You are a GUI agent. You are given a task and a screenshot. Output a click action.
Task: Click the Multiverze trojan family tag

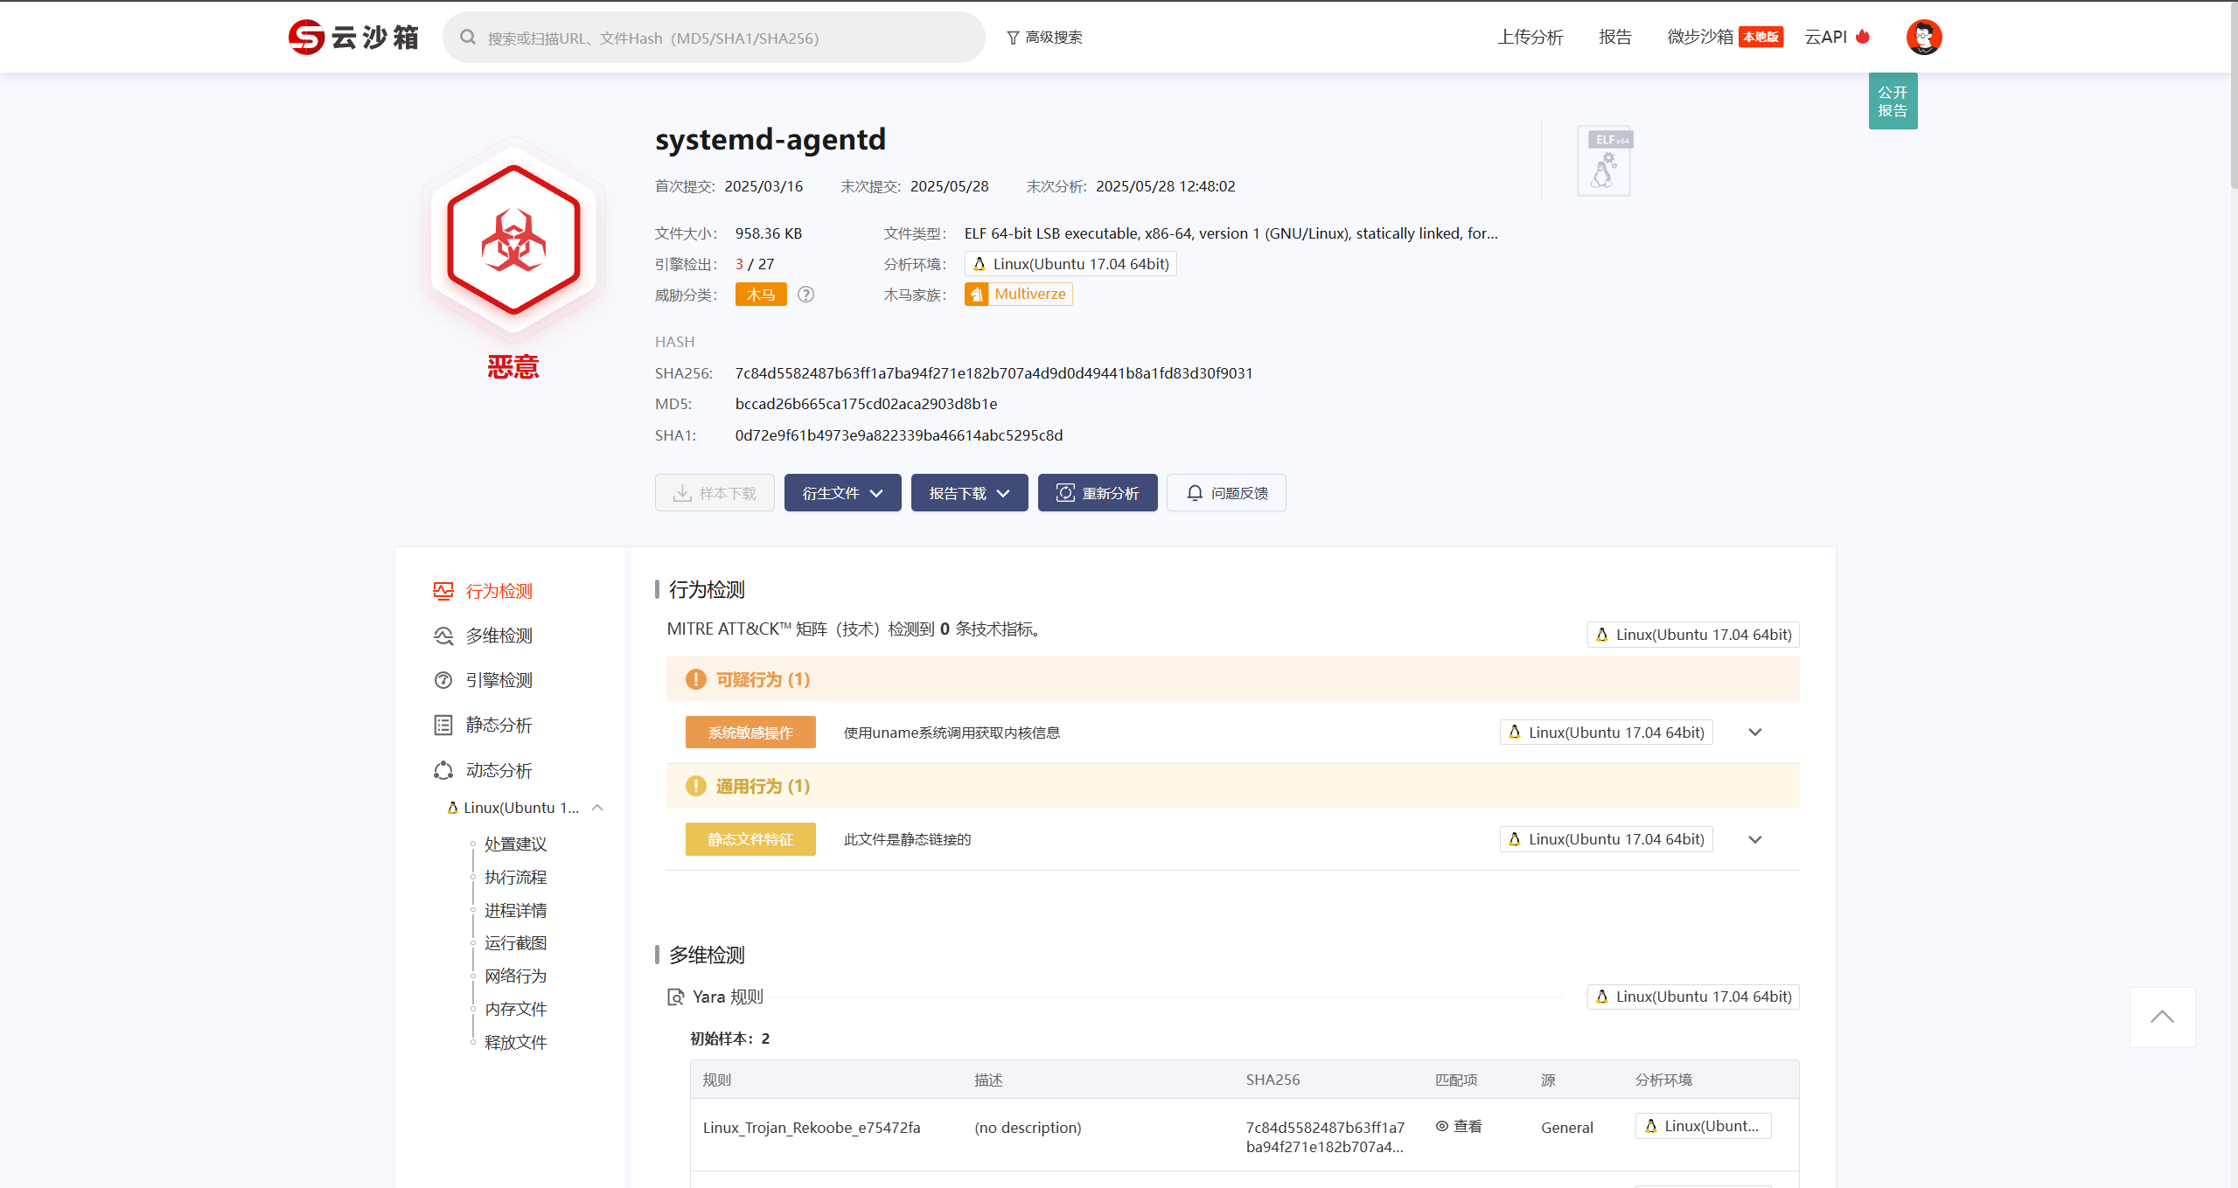(x=1019, y=295)
